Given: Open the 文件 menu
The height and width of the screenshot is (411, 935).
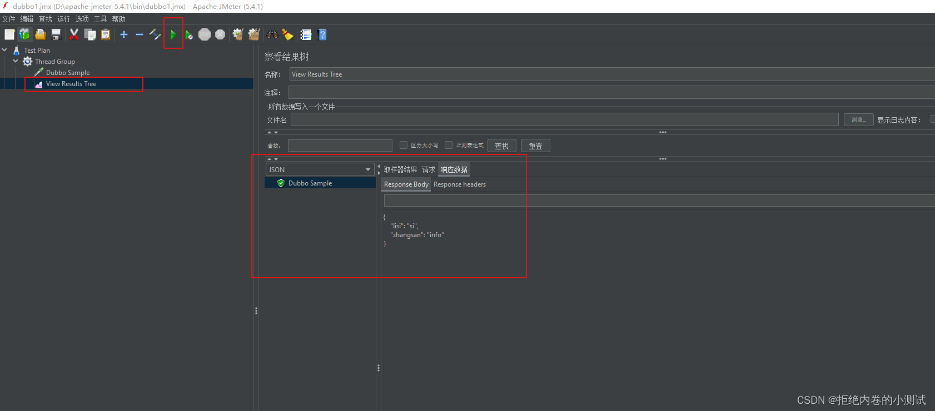Looking at the screenshot, I should (9, 19).
